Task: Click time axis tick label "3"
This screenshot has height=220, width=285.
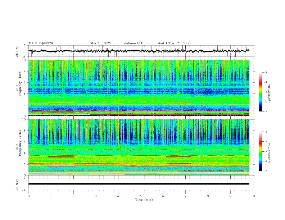Action: tap(96, 196)
